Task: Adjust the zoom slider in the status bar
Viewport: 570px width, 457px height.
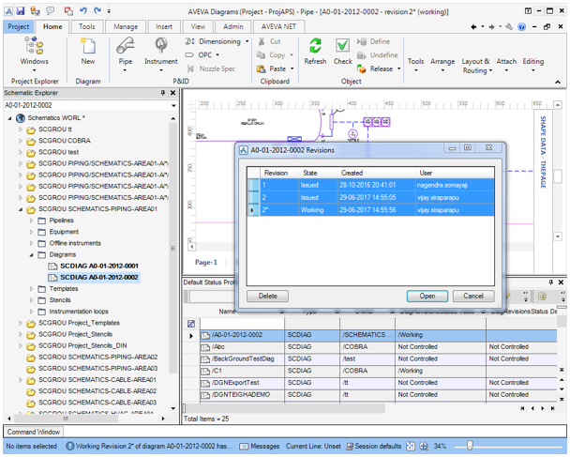Action: pos(470,446)
